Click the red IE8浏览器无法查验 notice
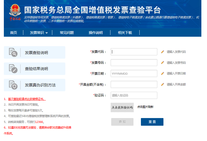This screenshot has width=207, height=141. click(37, 130)
